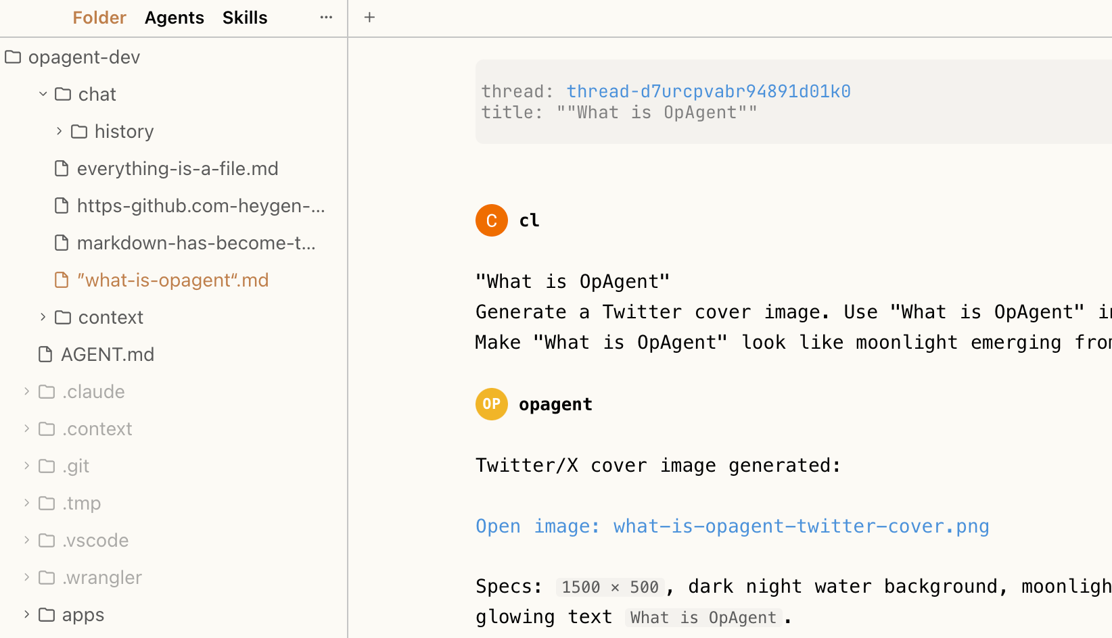Click 'Twitter/X cover image generated:' text

tap(658, 465)
